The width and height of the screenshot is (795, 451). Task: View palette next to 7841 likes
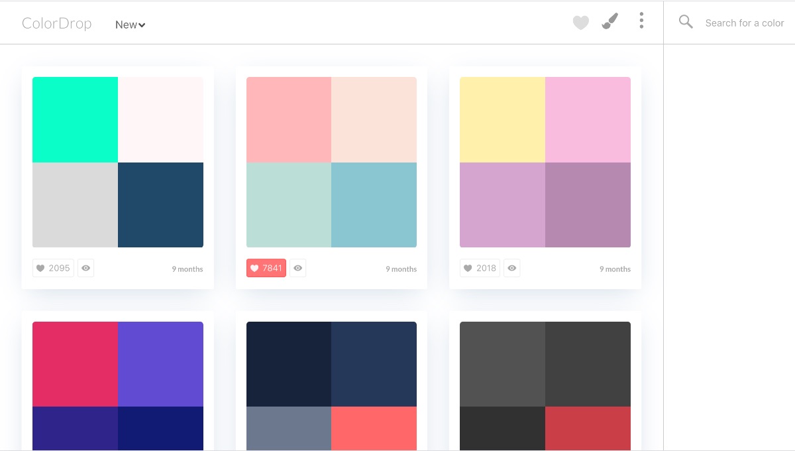[298, 268]
